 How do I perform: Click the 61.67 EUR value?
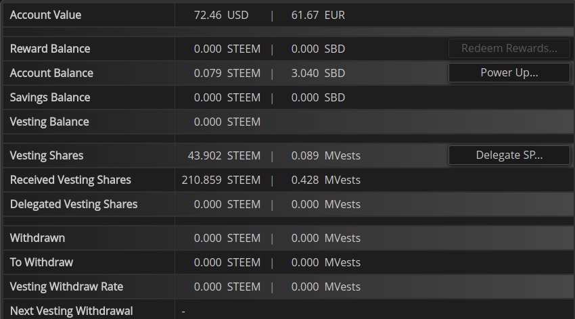[318, 15]
